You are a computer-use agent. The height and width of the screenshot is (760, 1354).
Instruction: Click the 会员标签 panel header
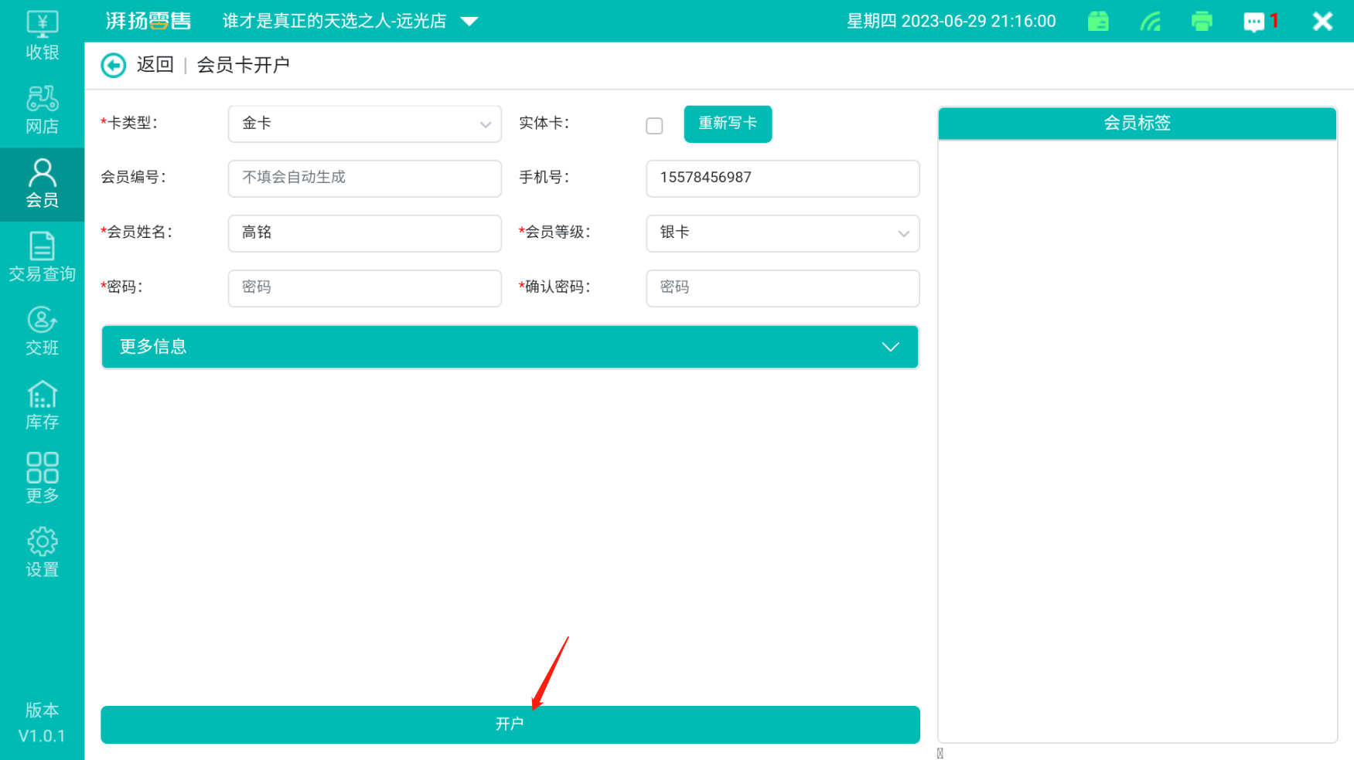click(x=1137, y=124)
